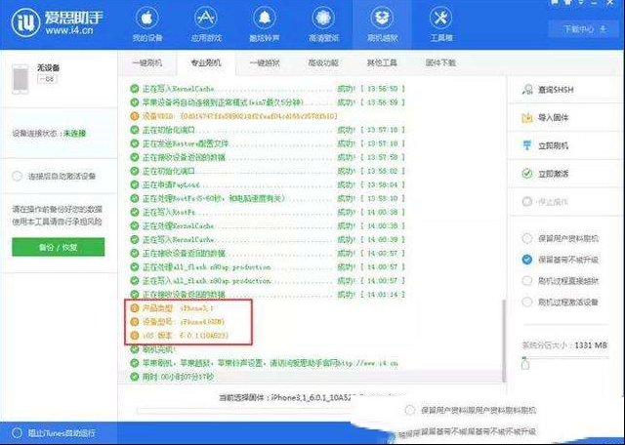
Task: Click the green 备份 / 恢复 button
Action: point(59,247)
